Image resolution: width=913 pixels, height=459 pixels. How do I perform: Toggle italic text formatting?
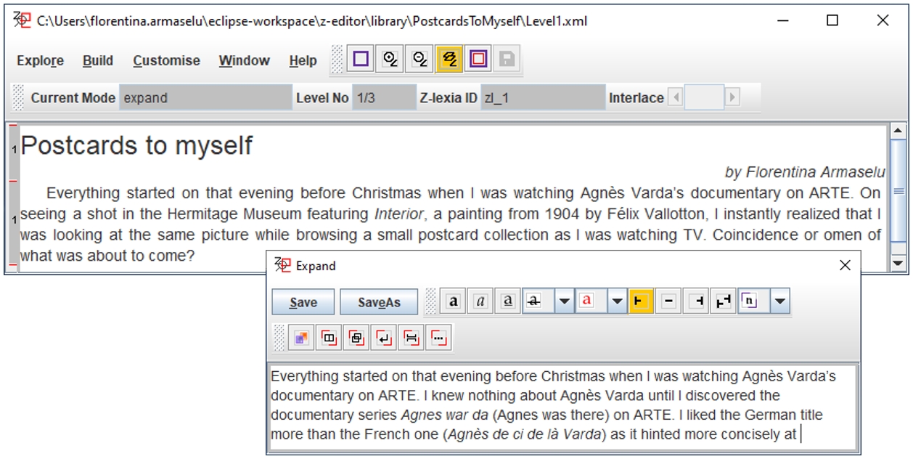tap(480, 301)
